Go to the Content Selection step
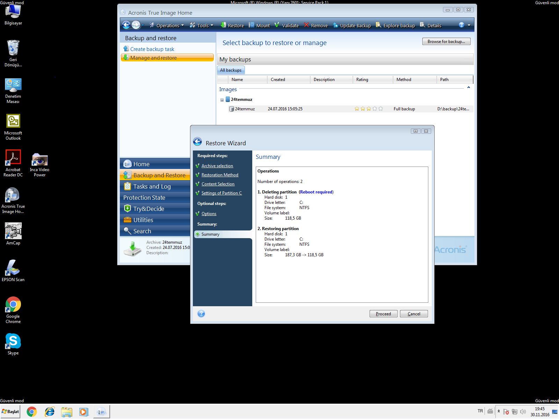This screenshot has width=559, height=419. [218, 184]
